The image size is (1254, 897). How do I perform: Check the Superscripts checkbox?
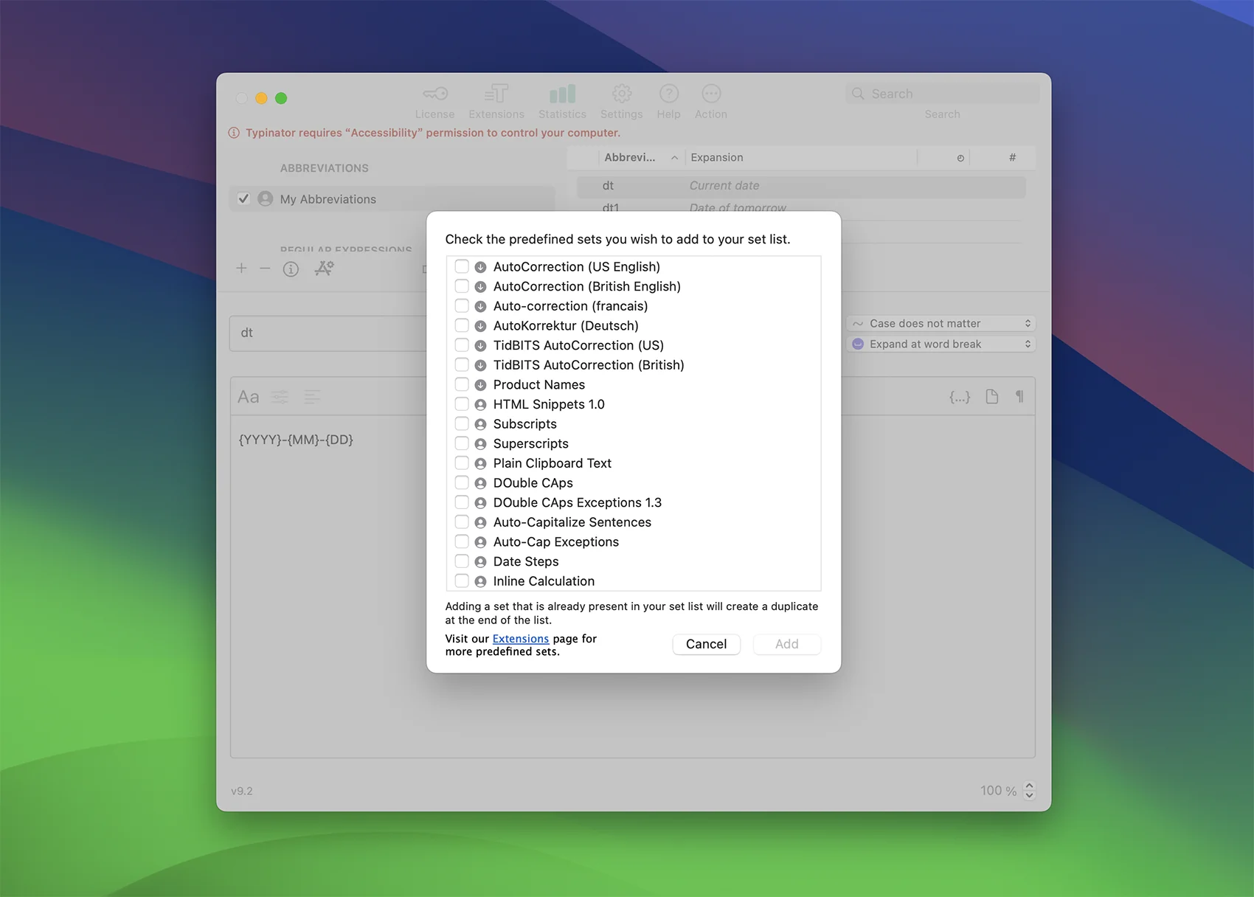click(x=462, y=443)
